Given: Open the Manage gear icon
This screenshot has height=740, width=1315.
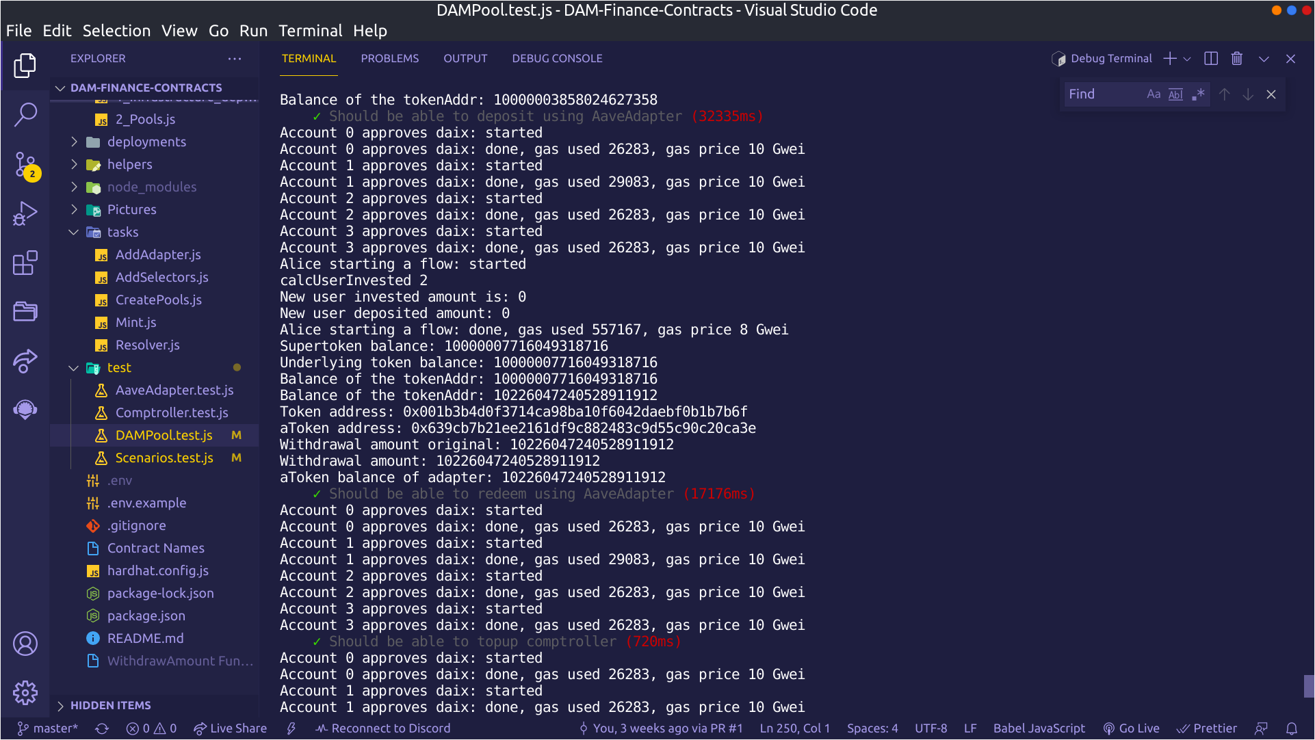Looking at the screenshot, I should 25,693.
